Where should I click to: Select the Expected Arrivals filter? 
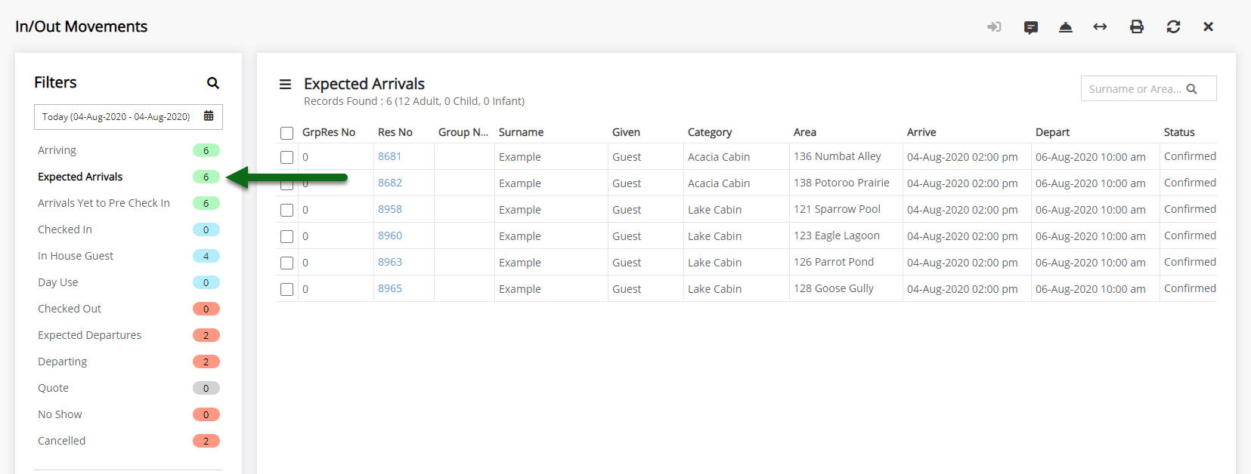click(80, 177)
